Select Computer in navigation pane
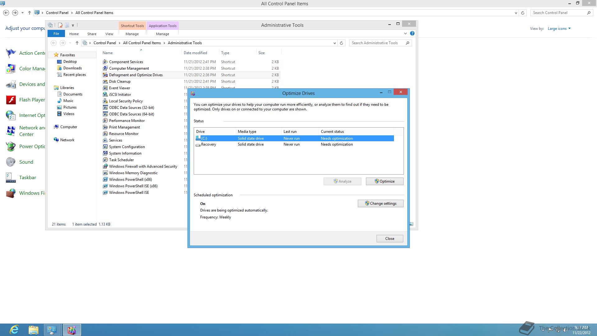The width and height of the screenshot is (597, 336). point(68,127)
